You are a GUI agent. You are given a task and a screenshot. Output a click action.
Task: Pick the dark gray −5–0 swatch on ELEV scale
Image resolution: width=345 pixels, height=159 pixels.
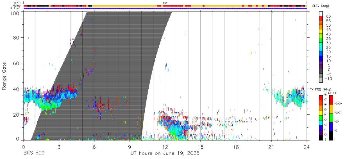(x=321, y=72)
